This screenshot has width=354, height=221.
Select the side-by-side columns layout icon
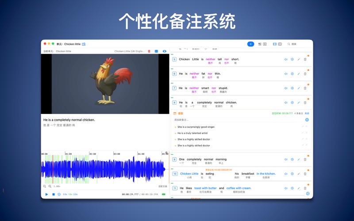pos(280,44)
